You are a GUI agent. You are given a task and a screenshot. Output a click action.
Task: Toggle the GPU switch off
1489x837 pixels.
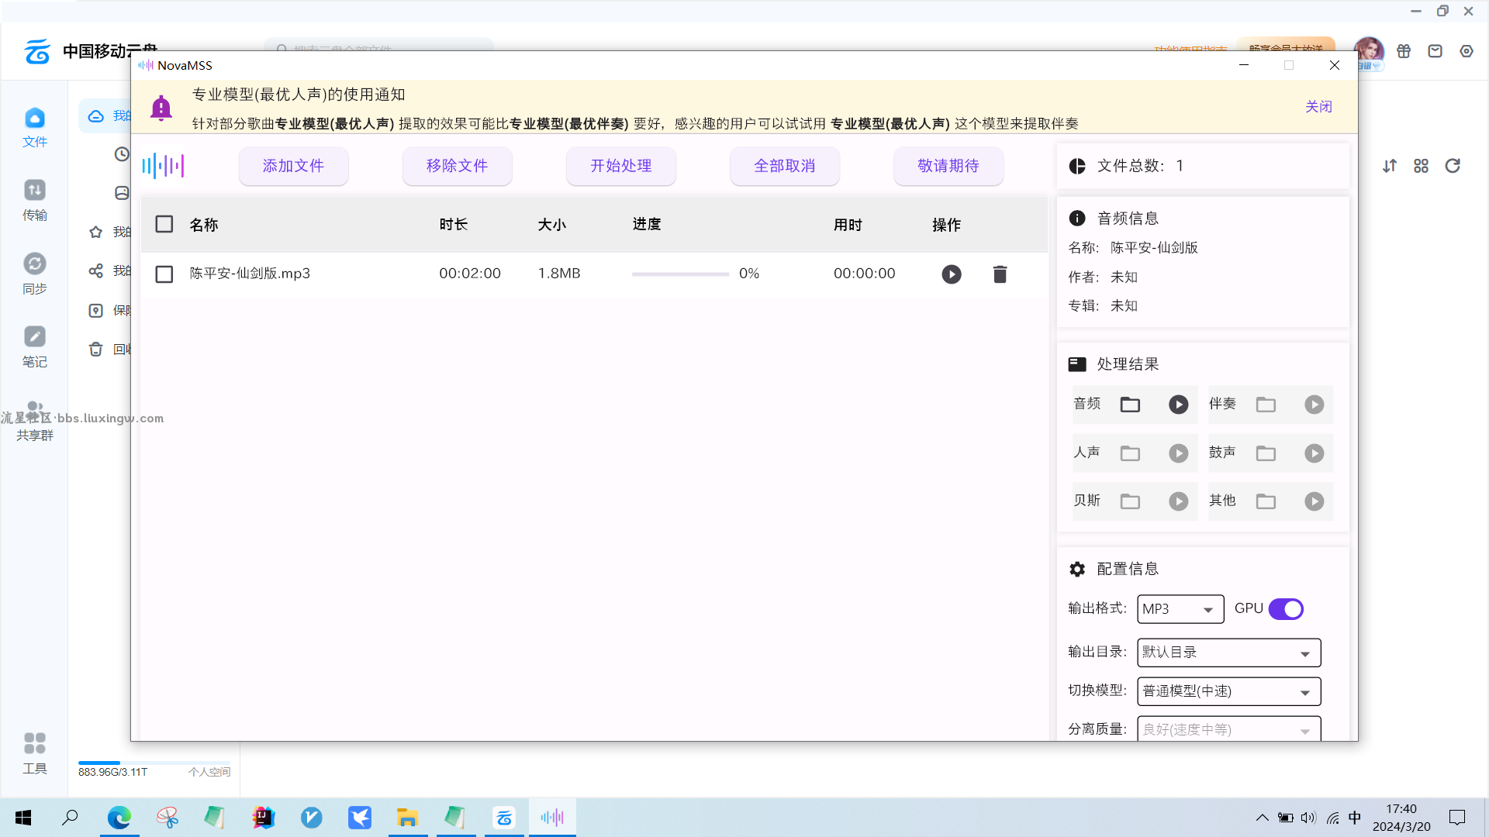tap(1286, 609)
